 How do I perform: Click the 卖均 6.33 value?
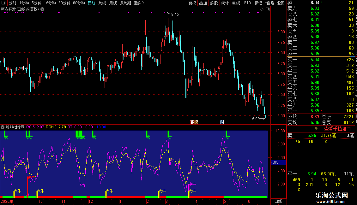tap(315, 117)
